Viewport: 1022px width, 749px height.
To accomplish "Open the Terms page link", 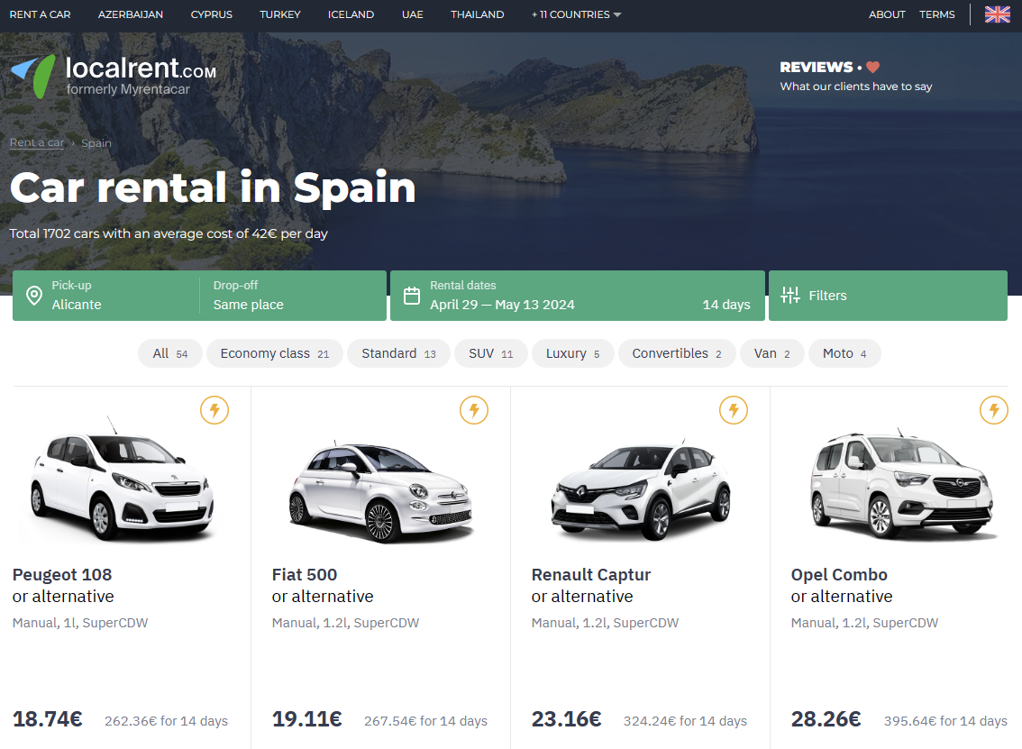I will [x=936, y=14].
